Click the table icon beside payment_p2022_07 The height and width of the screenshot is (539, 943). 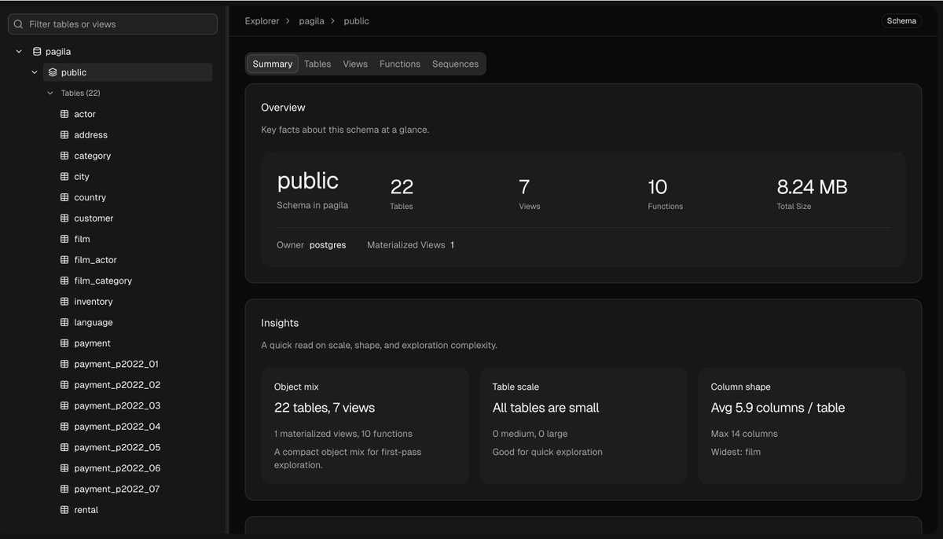pyautogui.click(x=64, y=489)
